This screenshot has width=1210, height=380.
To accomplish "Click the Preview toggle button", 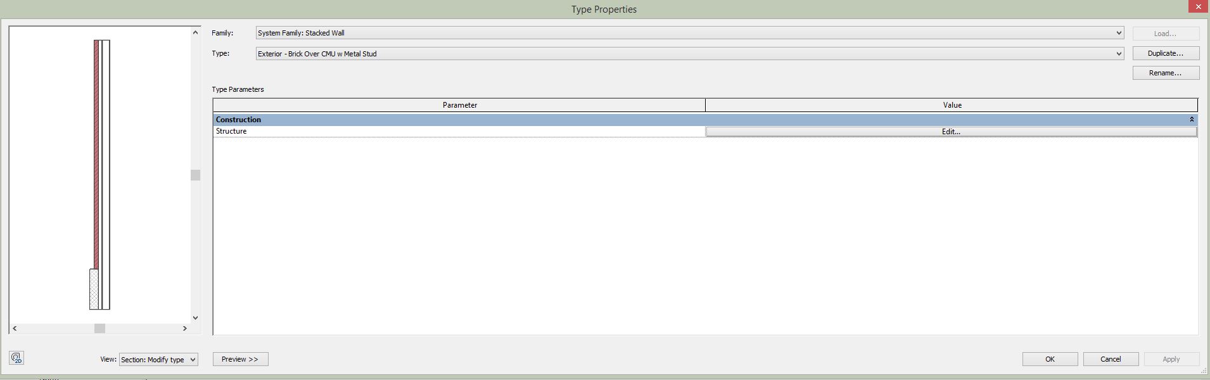I will click(240, 359).
